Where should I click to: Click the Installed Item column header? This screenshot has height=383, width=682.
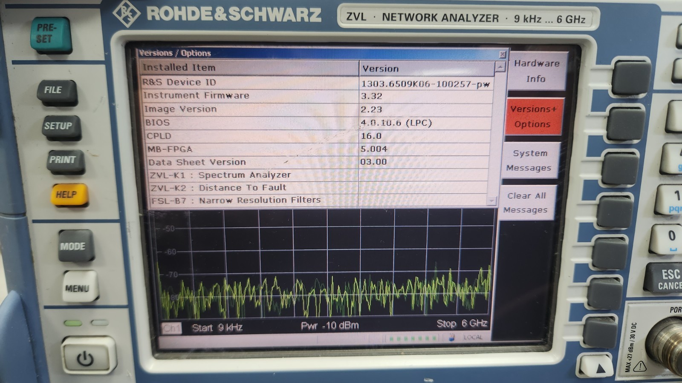pos(249,68)
